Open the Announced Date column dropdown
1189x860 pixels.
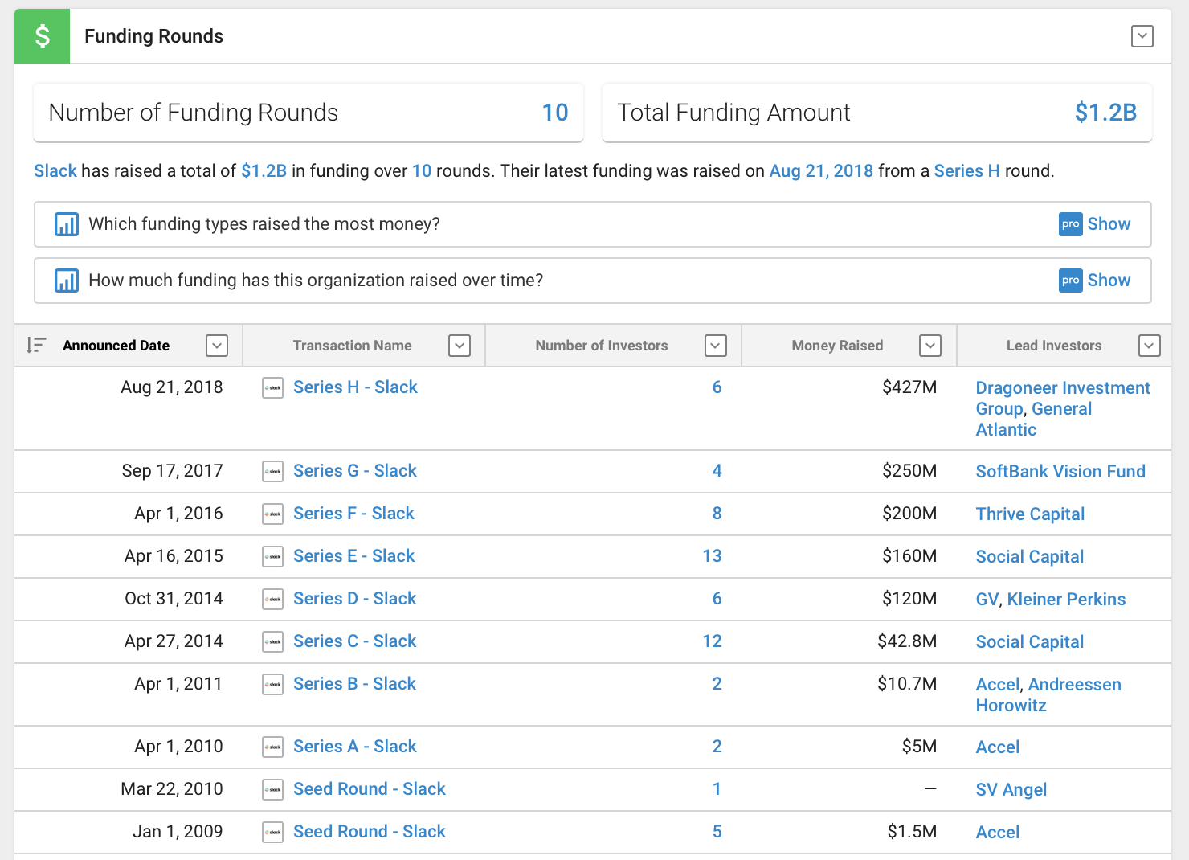(x=217, y=346)
